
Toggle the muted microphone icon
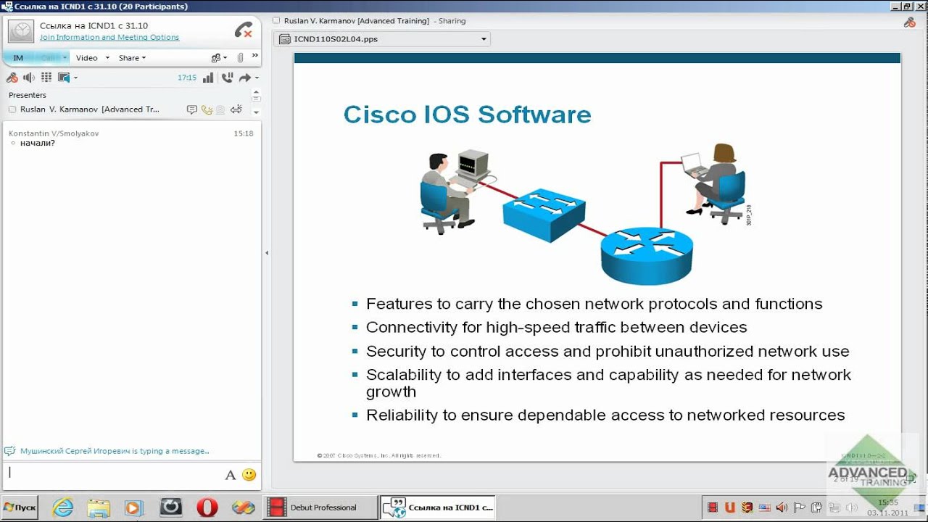click(x=12, y=78)
